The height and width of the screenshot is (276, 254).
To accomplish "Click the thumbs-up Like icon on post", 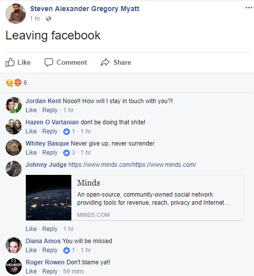I will pos(10,62).
